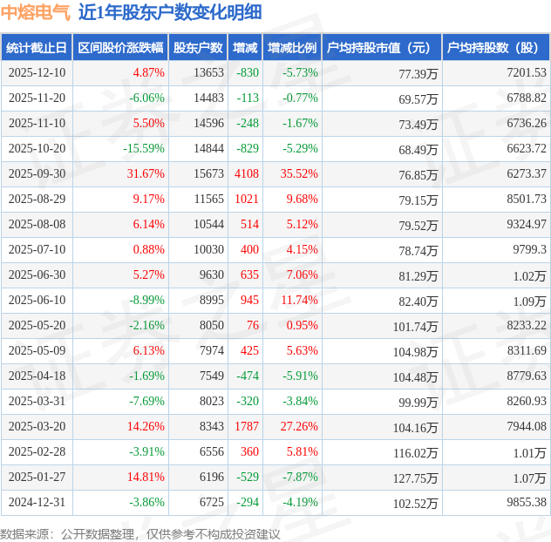Select the date cell 2025-03-20

[x=37, y=427]
